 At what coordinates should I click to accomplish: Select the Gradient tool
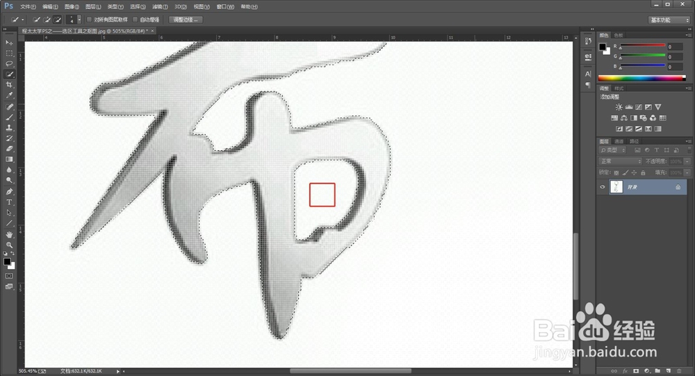point(9,159)
